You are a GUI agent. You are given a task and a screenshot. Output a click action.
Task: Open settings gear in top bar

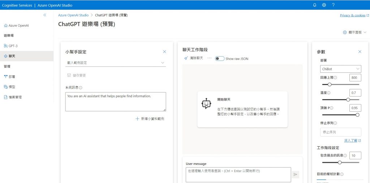[x=324, y=5]
